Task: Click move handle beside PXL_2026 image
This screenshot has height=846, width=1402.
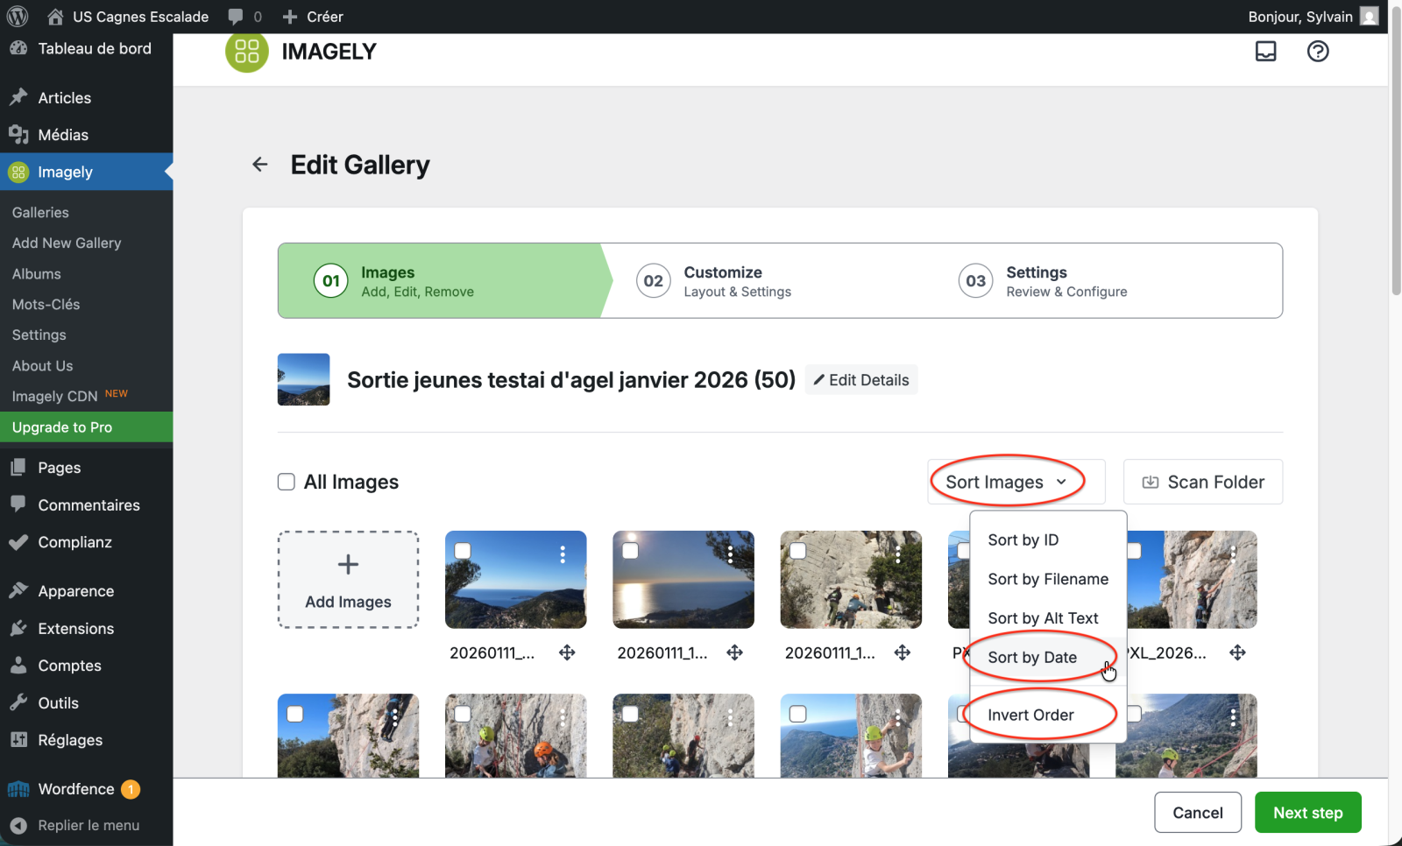Action: point(1237,652)
